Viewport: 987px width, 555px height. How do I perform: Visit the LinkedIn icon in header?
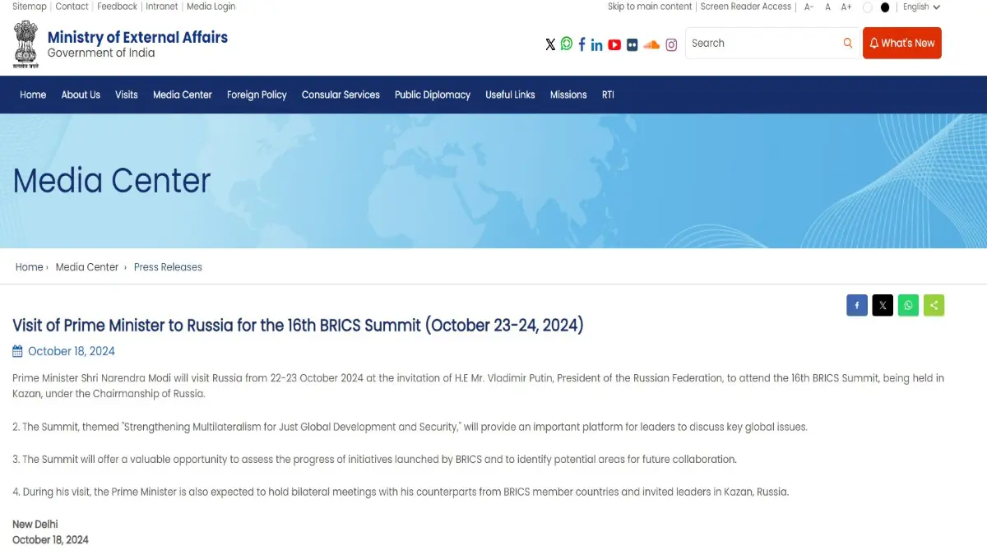[x=597, y=44]
